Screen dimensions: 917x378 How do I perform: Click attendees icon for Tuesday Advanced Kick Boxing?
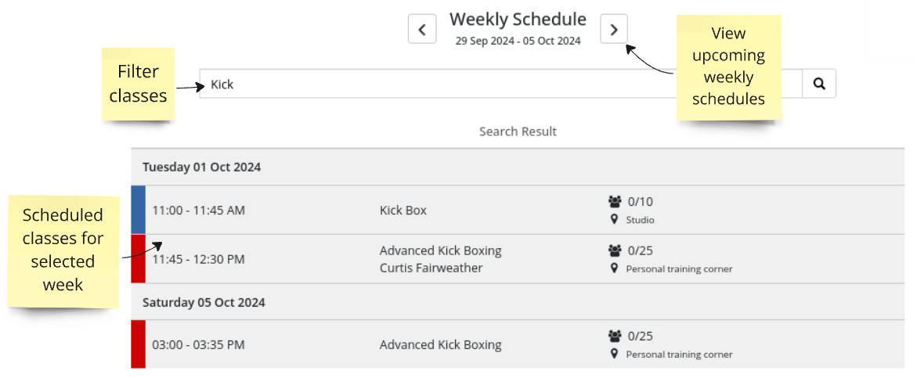(x=615, y=250)
